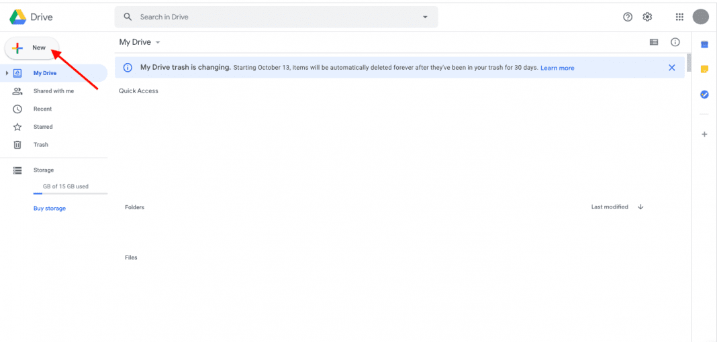Click the Trash bin icon
Viewport: 717px width, 342px height.
[x=17, y=145]
